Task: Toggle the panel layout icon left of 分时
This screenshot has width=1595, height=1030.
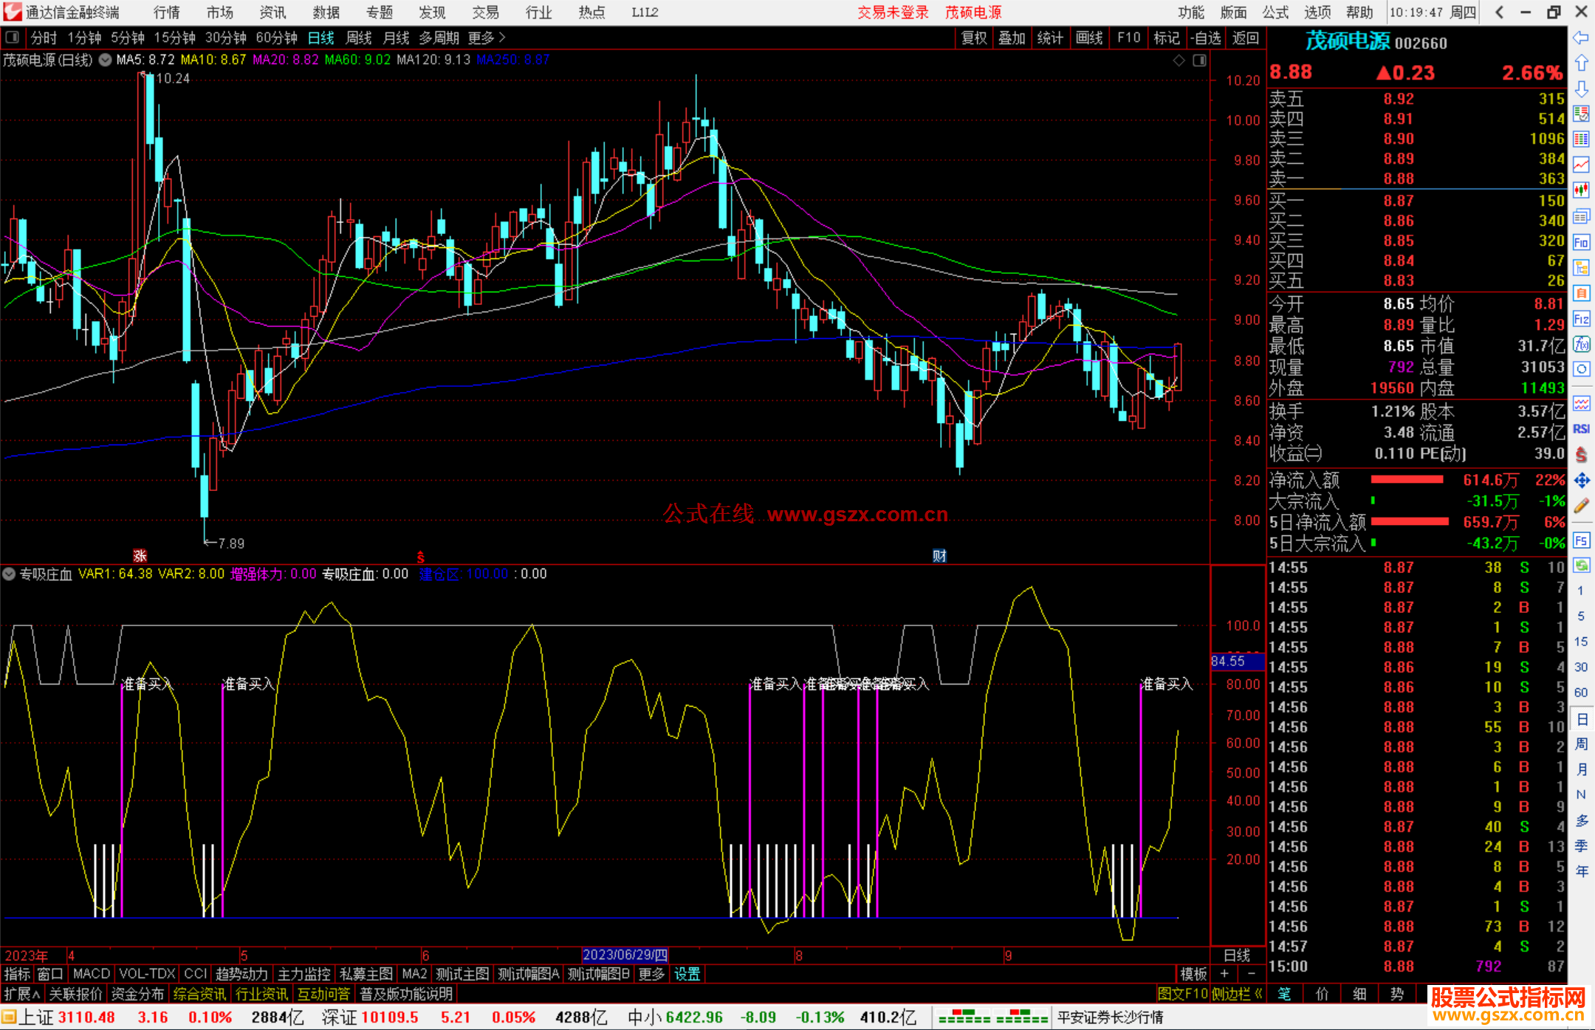Action: pyautogui.click(x=13, y=37)
